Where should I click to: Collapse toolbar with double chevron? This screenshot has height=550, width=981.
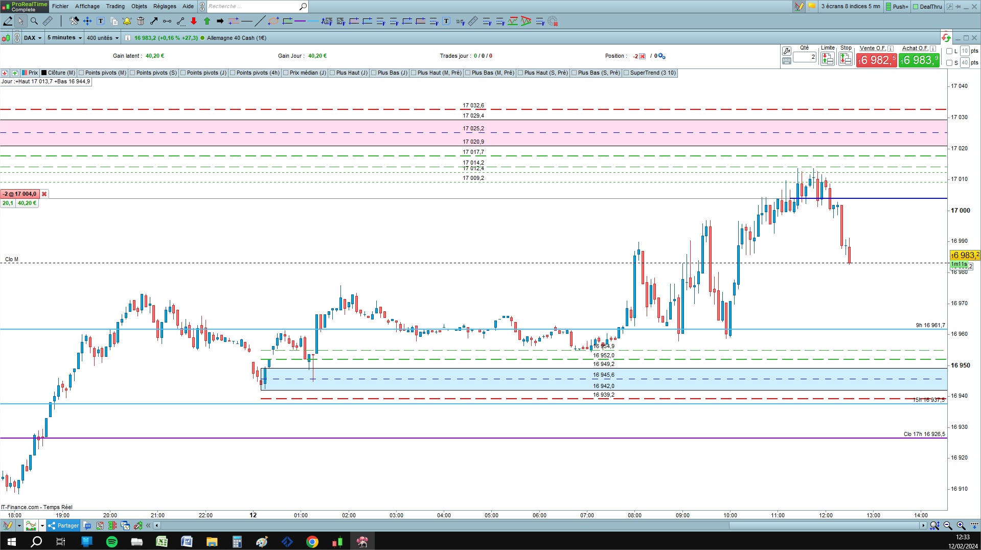(x=148, y=525)
